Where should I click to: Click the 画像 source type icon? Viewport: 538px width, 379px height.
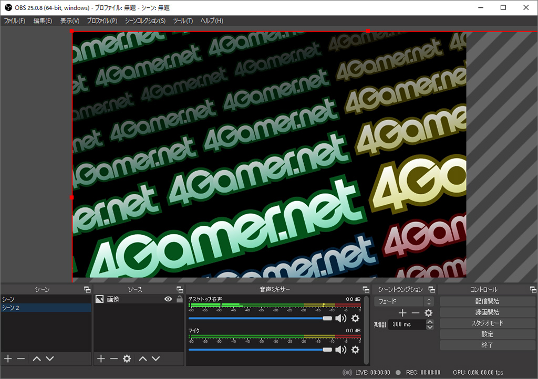tap(99, 299)
